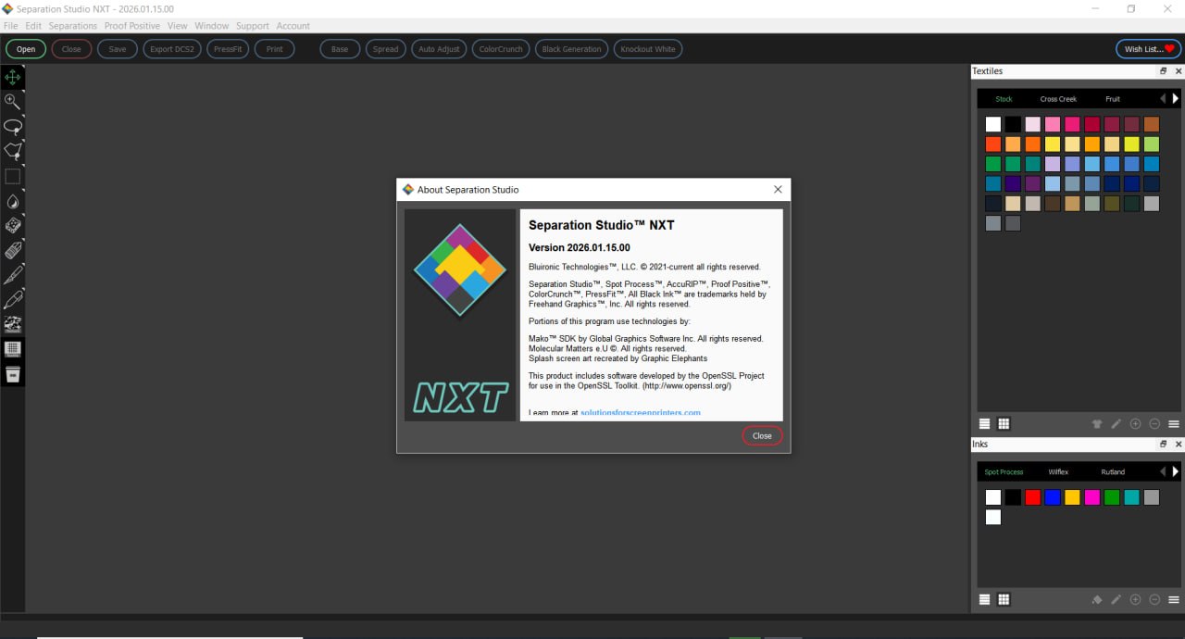Click the Close button in the About dialog
This screenshot has height=639, width=1185.
762,435
